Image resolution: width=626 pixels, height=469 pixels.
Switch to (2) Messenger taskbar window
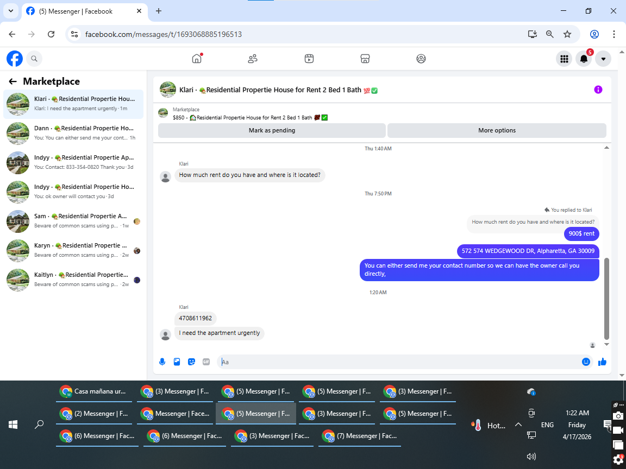pyautogui.click(x=94, y=414)
